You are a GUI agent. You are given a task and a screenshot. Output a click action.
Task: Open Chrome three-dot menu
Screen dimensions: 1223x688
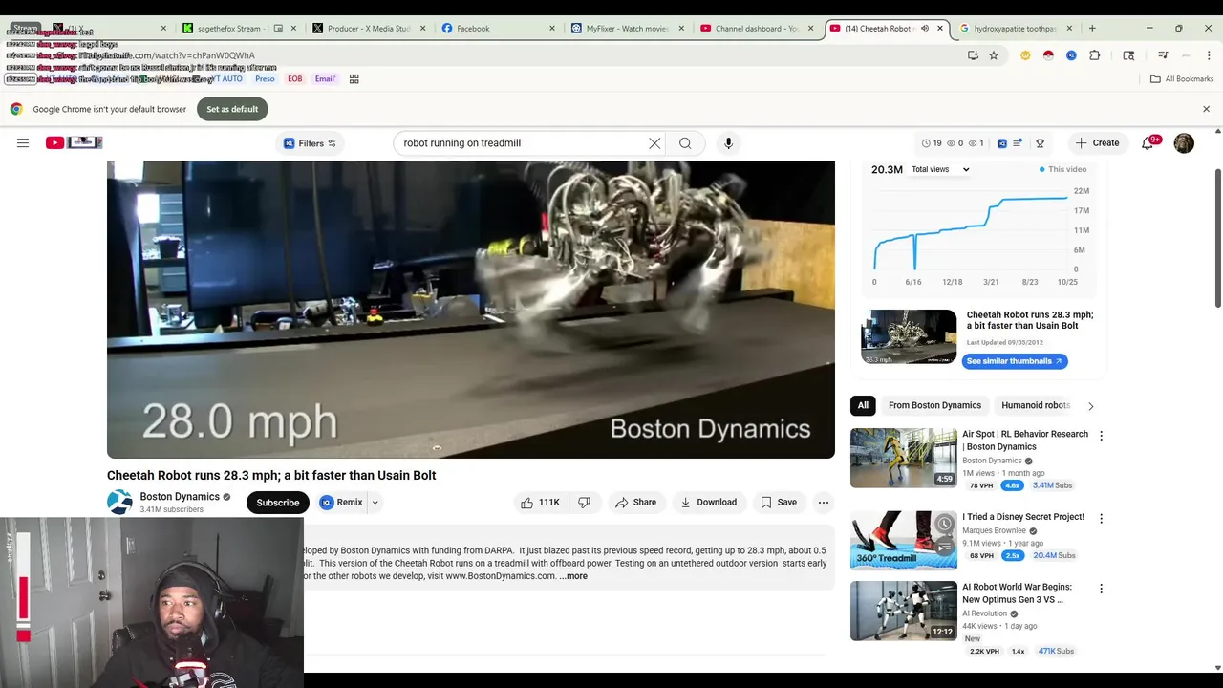[1209, 55]
